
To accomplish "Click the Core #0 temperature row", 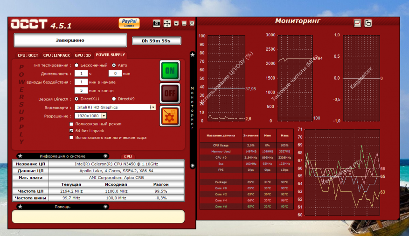I will (247, 188).
